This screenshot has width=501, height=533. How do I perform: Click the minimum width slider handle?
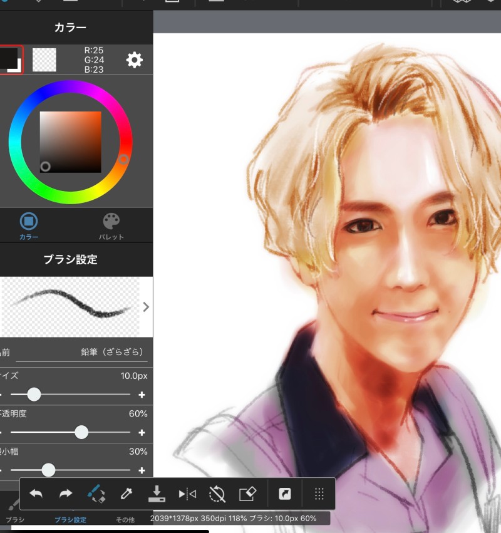coord(48,470)
